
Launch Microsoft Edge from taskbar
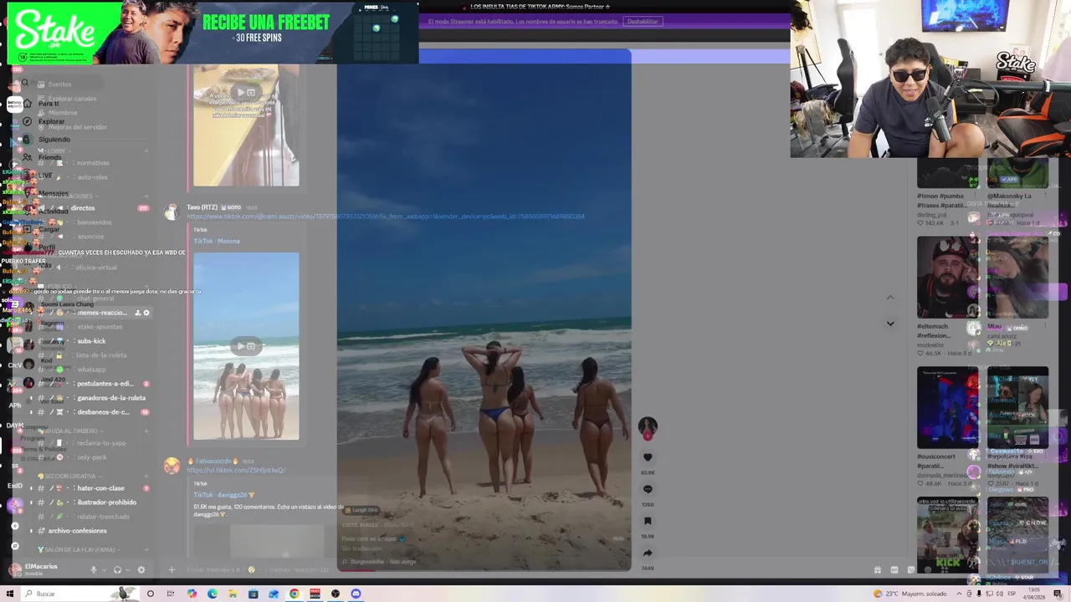click(213, 594)
